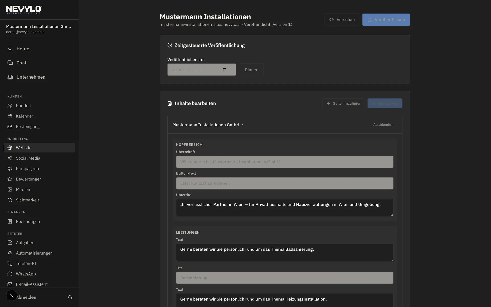Toggle dark mode moon icon
This screenshot has height=307, width=491.
(70, 297)
